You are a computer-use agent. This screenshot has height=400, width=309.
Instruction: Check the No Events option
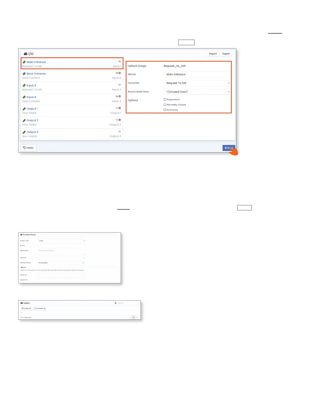pos(165,110)
